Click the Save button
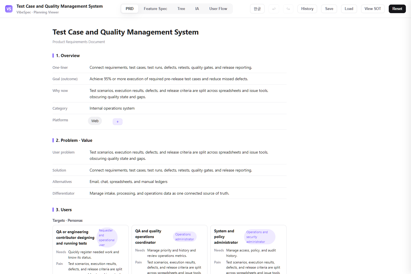Screen dimensions: 411x274 (x=329, y=9)
